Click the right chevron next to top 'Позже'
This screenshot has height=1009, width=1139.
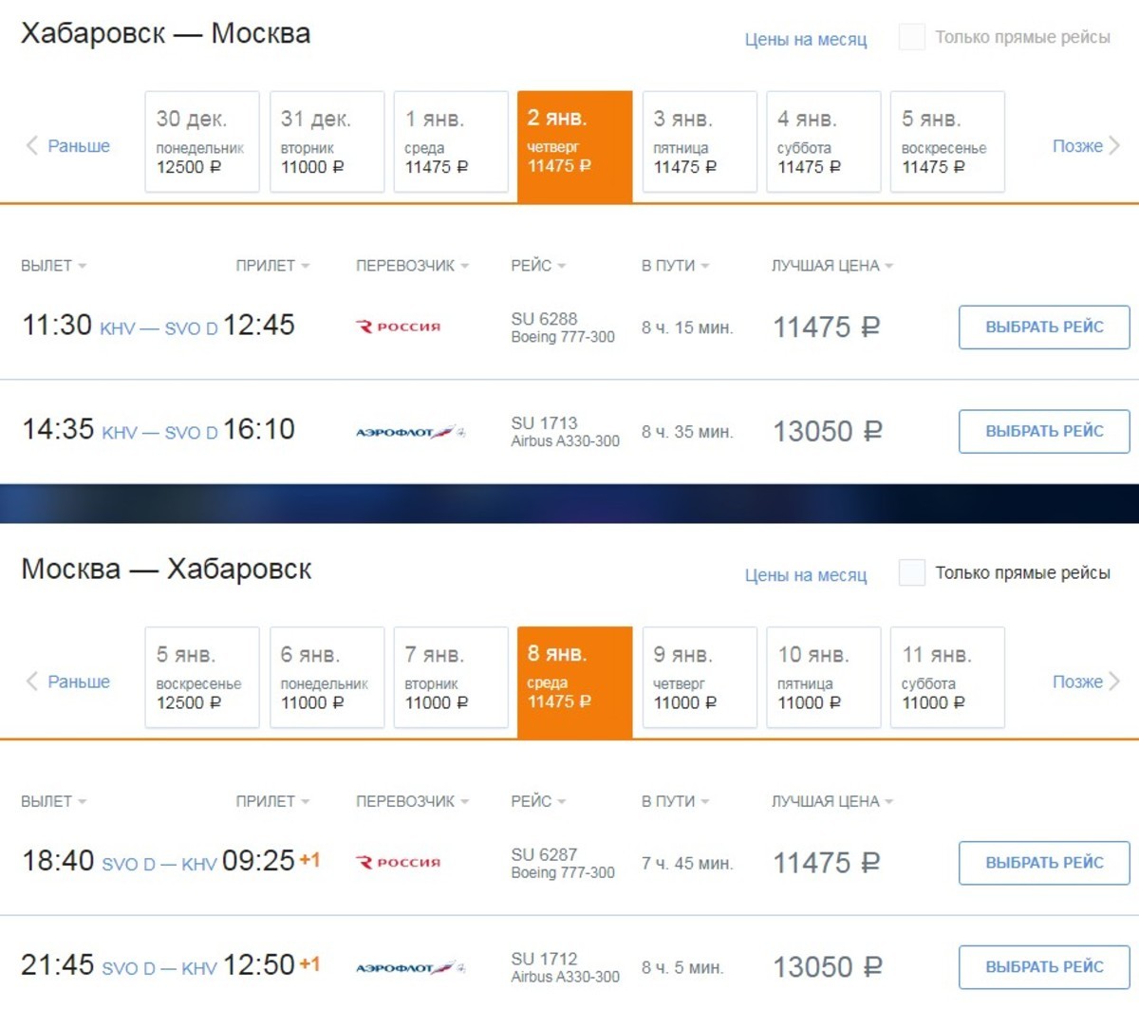point(1114,145)
